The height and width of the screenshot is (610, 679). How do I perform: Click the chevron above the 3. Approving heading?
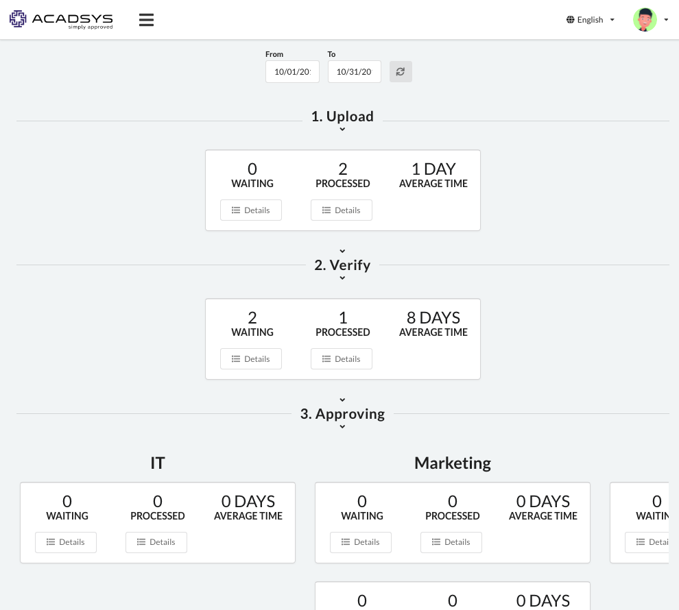tap(342, 400)
